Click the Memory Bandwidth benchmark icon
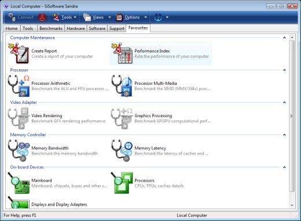Viewport: 301px width, 221px height. (19, 151)
